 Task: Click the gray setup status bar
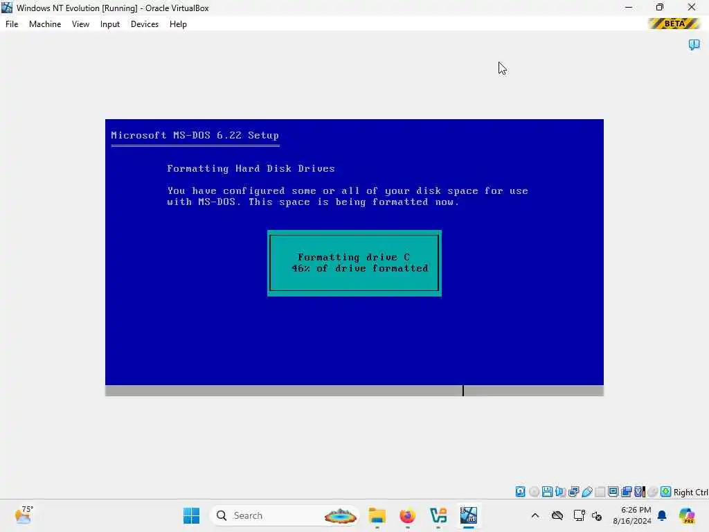point(354,391)
